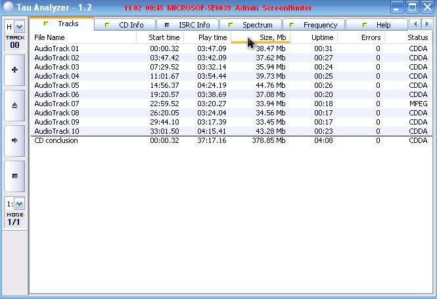
Task: Click the Tau Analyzer title bar icon
Action: pos(8,7)
